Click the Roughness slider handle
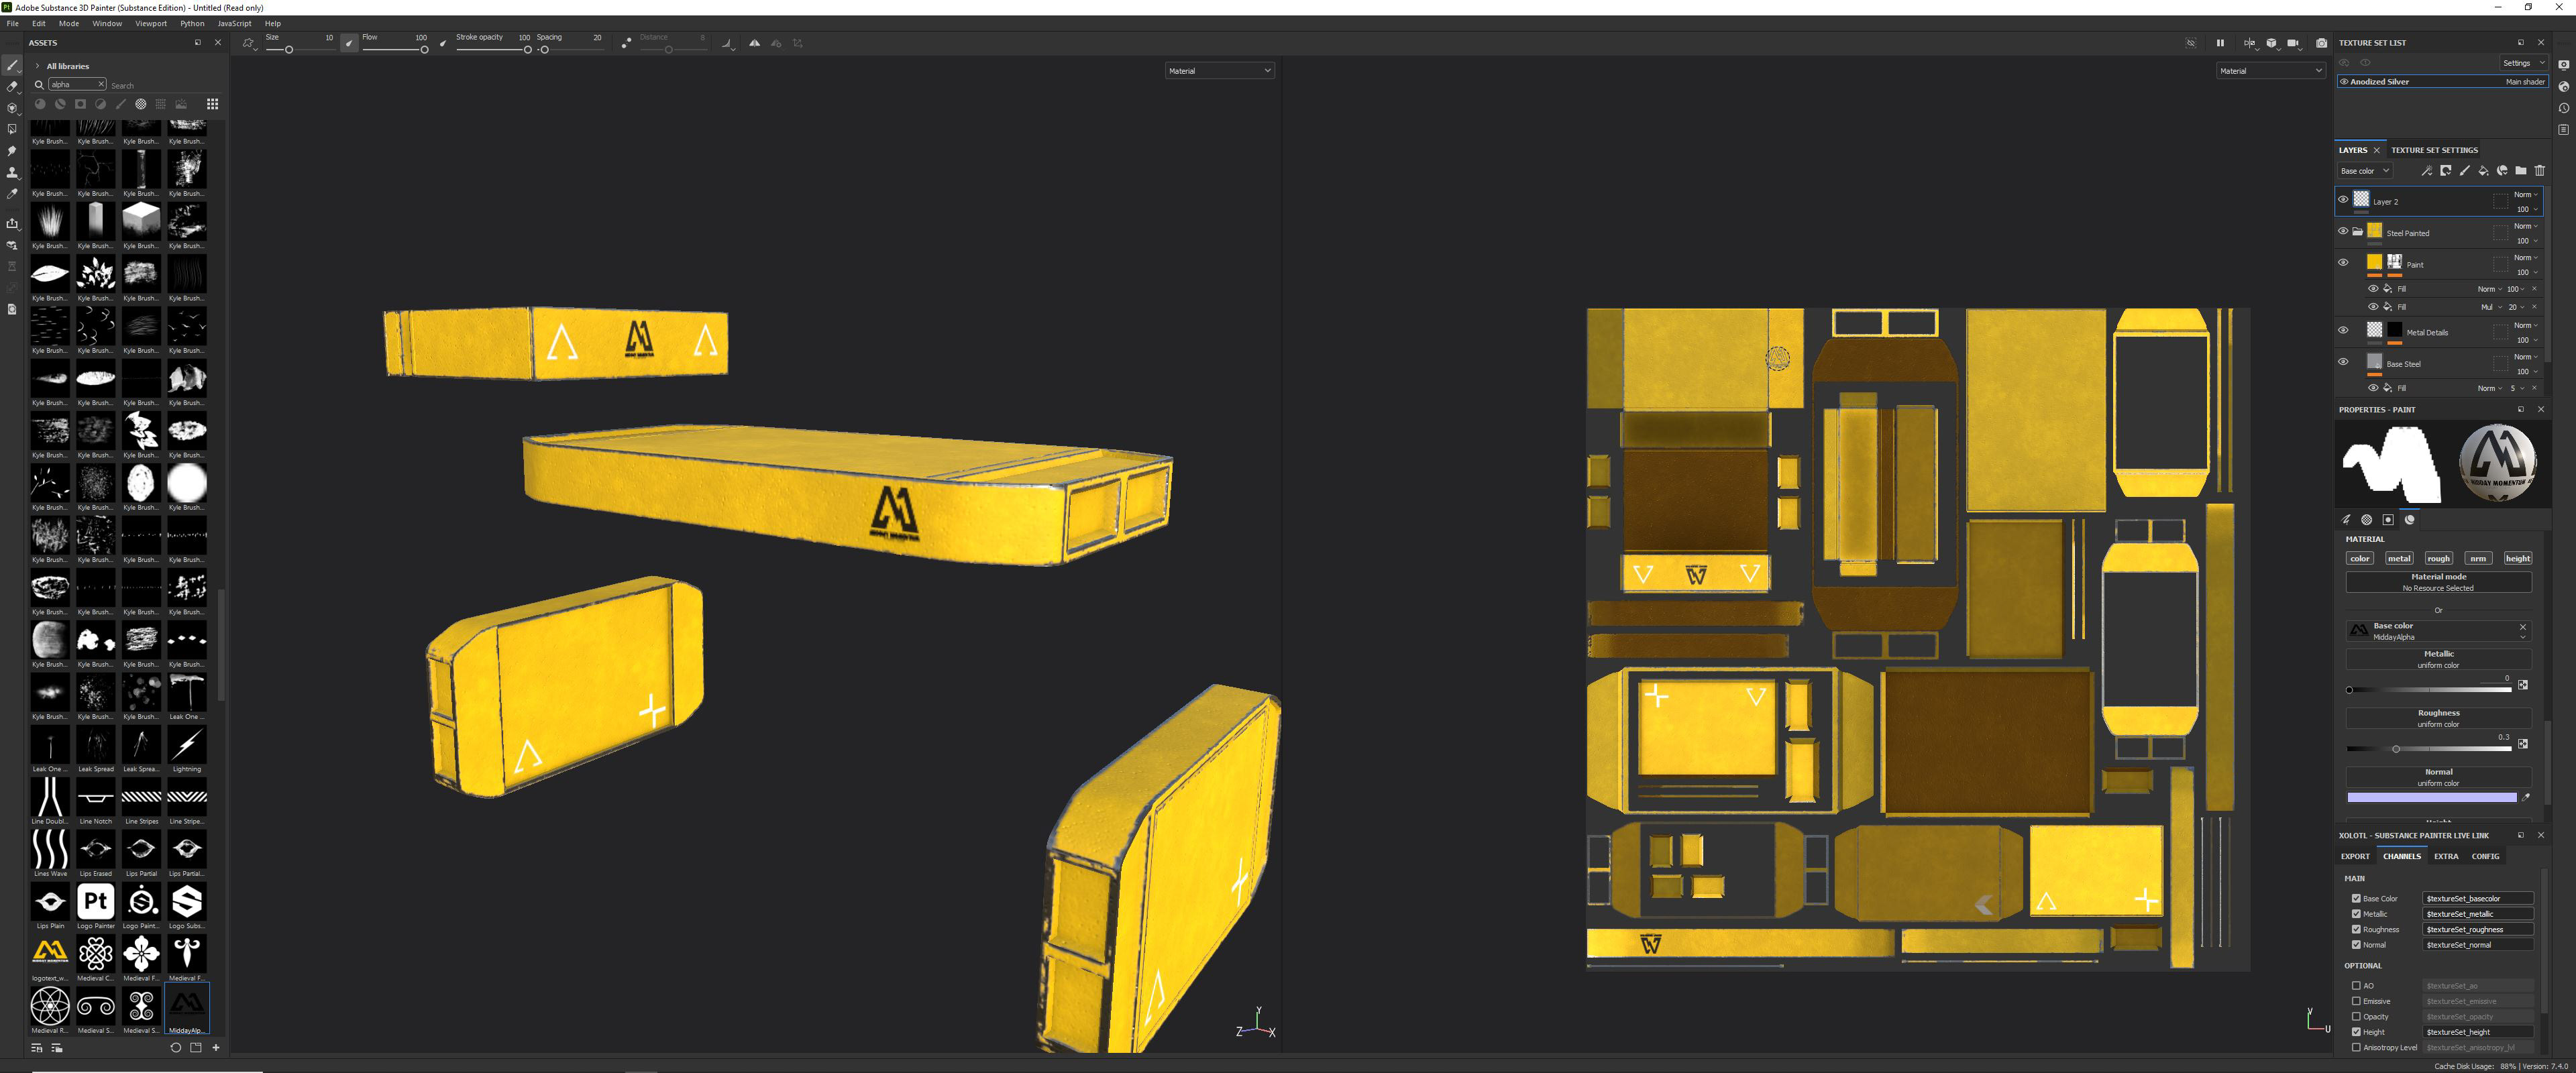This screenshot has width=2576, height=1073. (x=2396, y=749)
